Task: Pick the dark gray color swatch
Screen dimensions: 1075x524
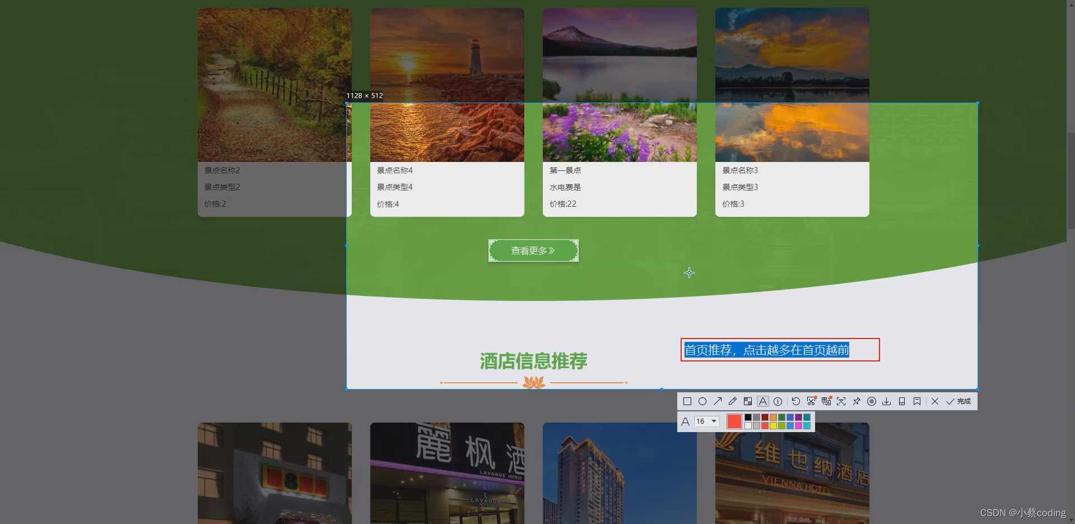Action: tap(756, 418)
